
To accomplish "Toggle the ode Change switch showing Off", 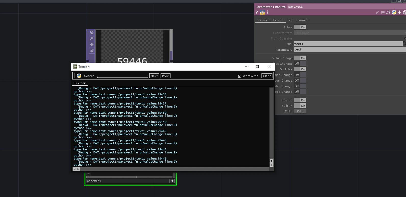I will click(300, 92).
